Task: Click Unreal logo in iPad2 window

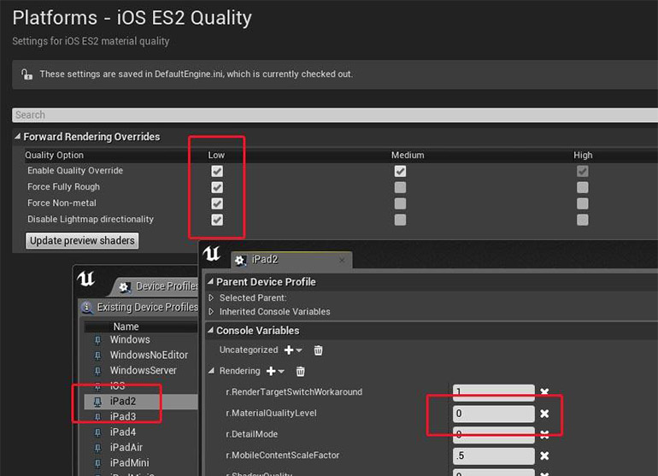Action: click(x=212, y=254)
